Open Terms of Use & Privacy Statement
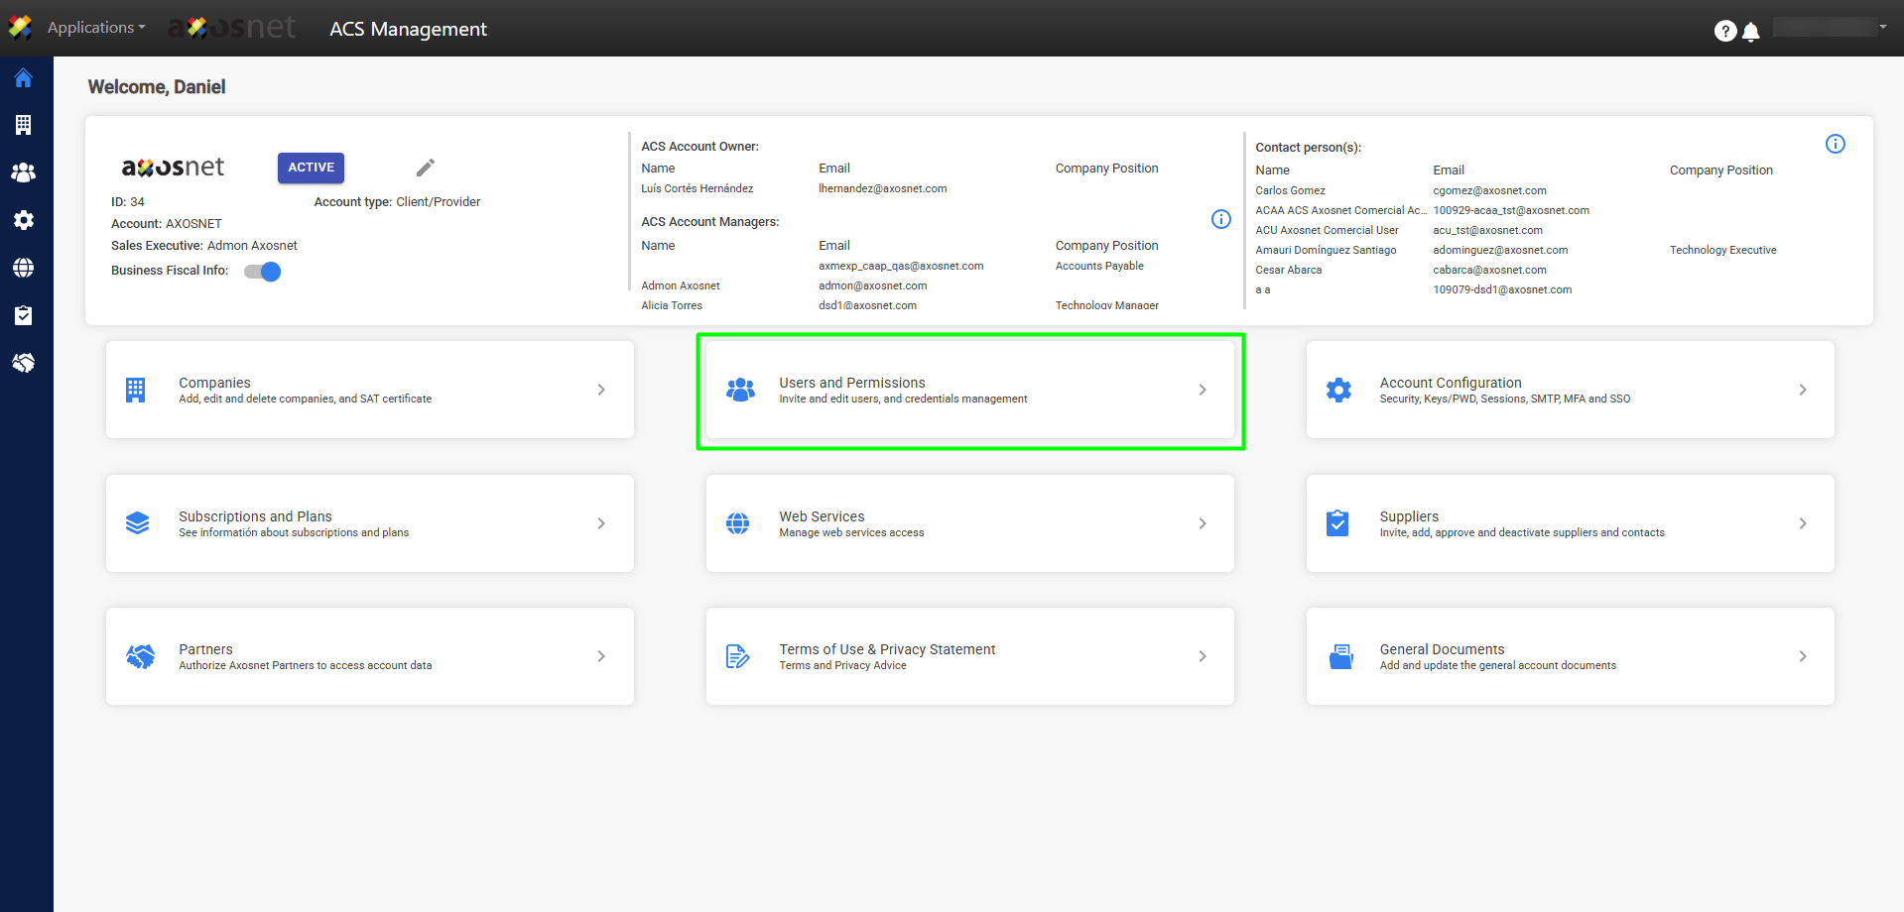Image resolution: width=1904 pixels, height=912 pixels. click(969, 656)
